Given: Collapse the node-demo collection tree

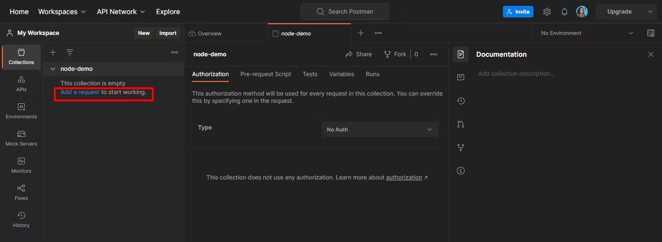Looking at the screenshot, I should point(53,69).
